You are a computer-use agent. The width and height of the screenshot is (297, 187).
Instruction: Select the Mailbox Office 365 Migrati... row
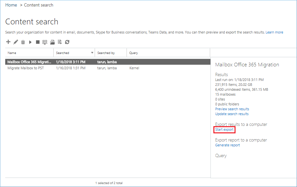pyautogui.click(x=108, y=62)
